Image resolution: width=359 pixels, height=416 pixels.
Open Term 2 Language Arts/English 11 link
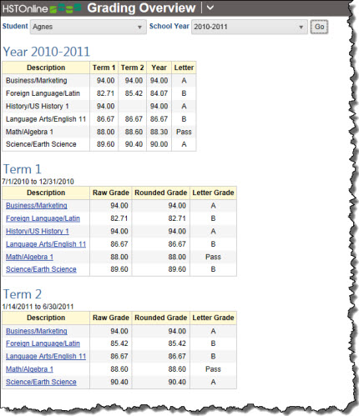tap(46, 357)
